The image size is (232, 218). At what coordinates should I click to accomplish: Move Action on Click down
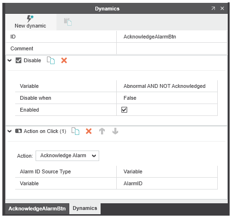click(x=115, y=131)
